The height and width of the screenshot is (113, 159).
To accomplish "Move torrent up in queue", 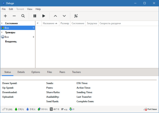I will coord(55,16).
